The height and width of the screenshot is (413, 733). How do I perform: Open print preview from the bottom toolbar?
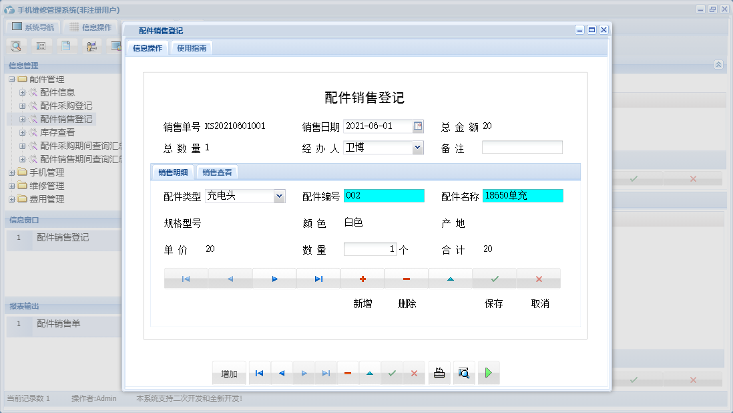point(464,373)
